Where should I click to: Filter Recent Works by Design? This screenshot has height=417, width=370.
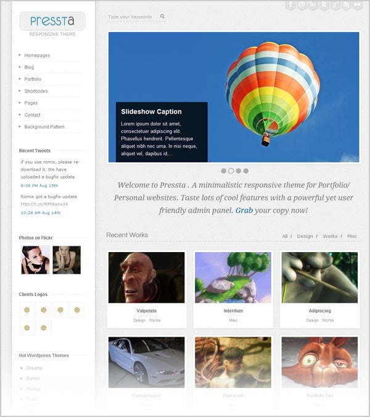305,236
